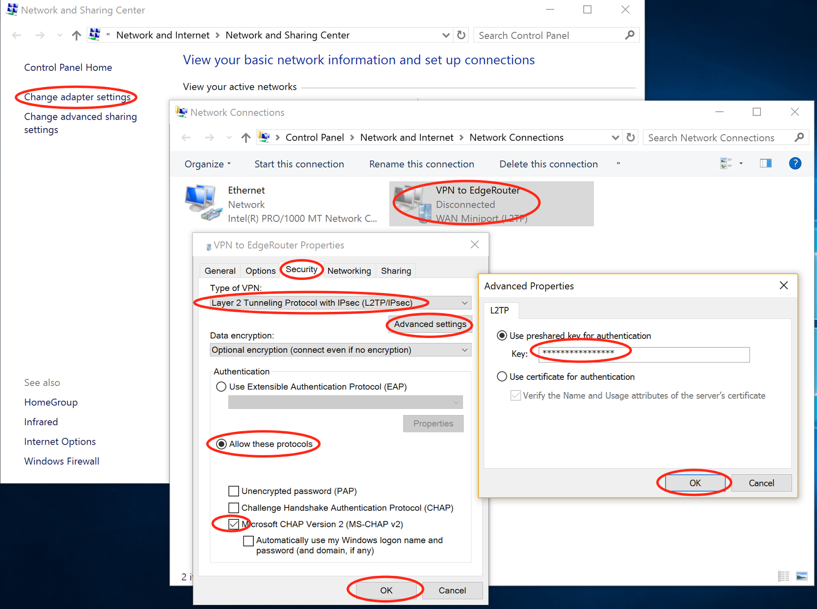Screen dimensions: 817x609
Task: Enable Challenge Handshake Authentication Protocol (CHAP) checkbox
Action: tap(234, 508)
